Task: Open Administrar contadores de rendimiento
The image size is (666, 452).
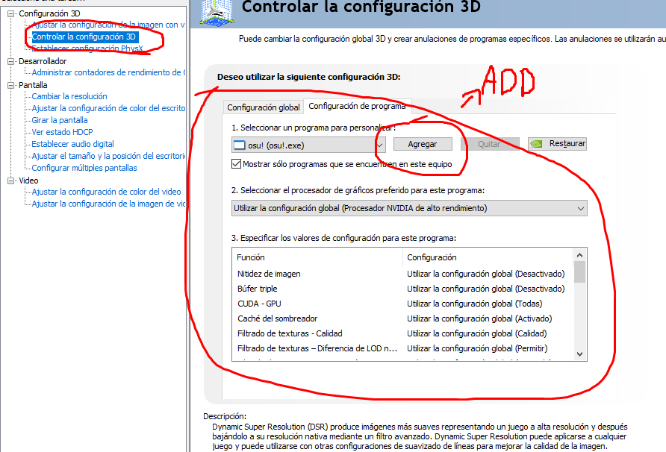Action: tap(108, 72)
